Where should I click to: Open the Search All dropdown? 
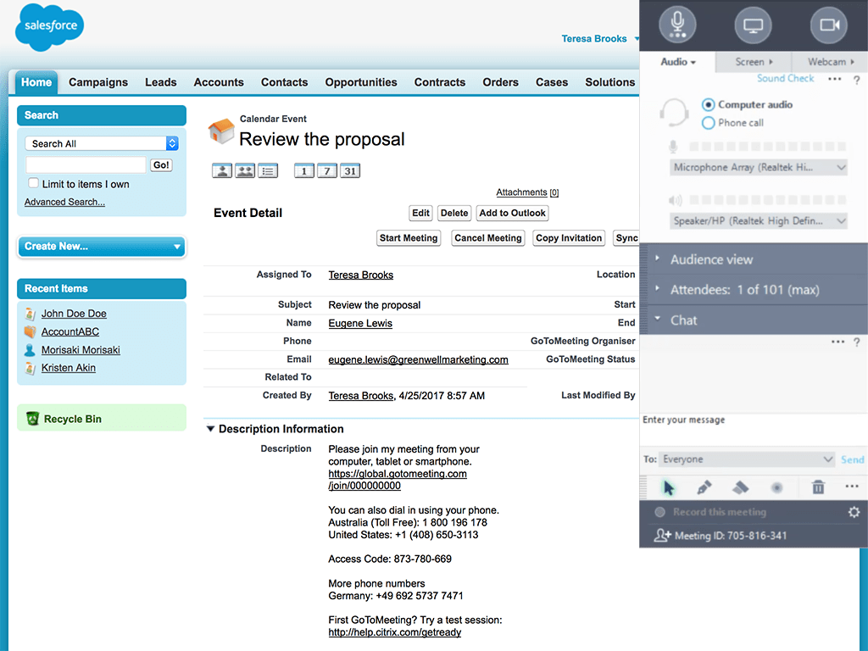tap(102, 143)
